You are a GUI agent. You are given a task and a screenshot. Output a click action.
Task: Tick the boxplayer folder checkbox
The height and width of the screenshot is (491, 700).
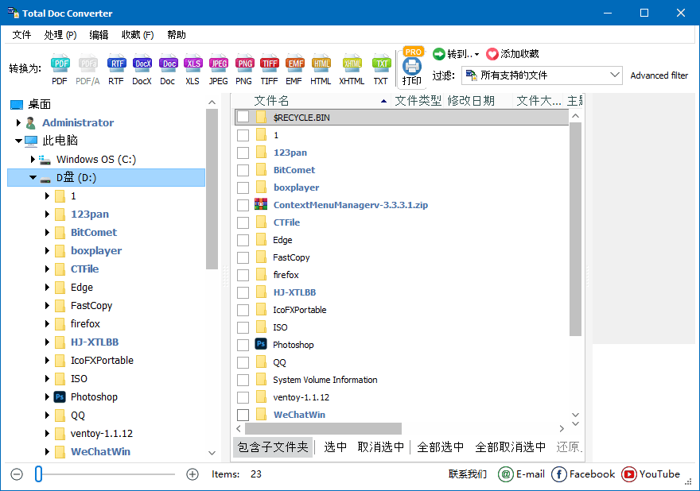tap(243, 188)
